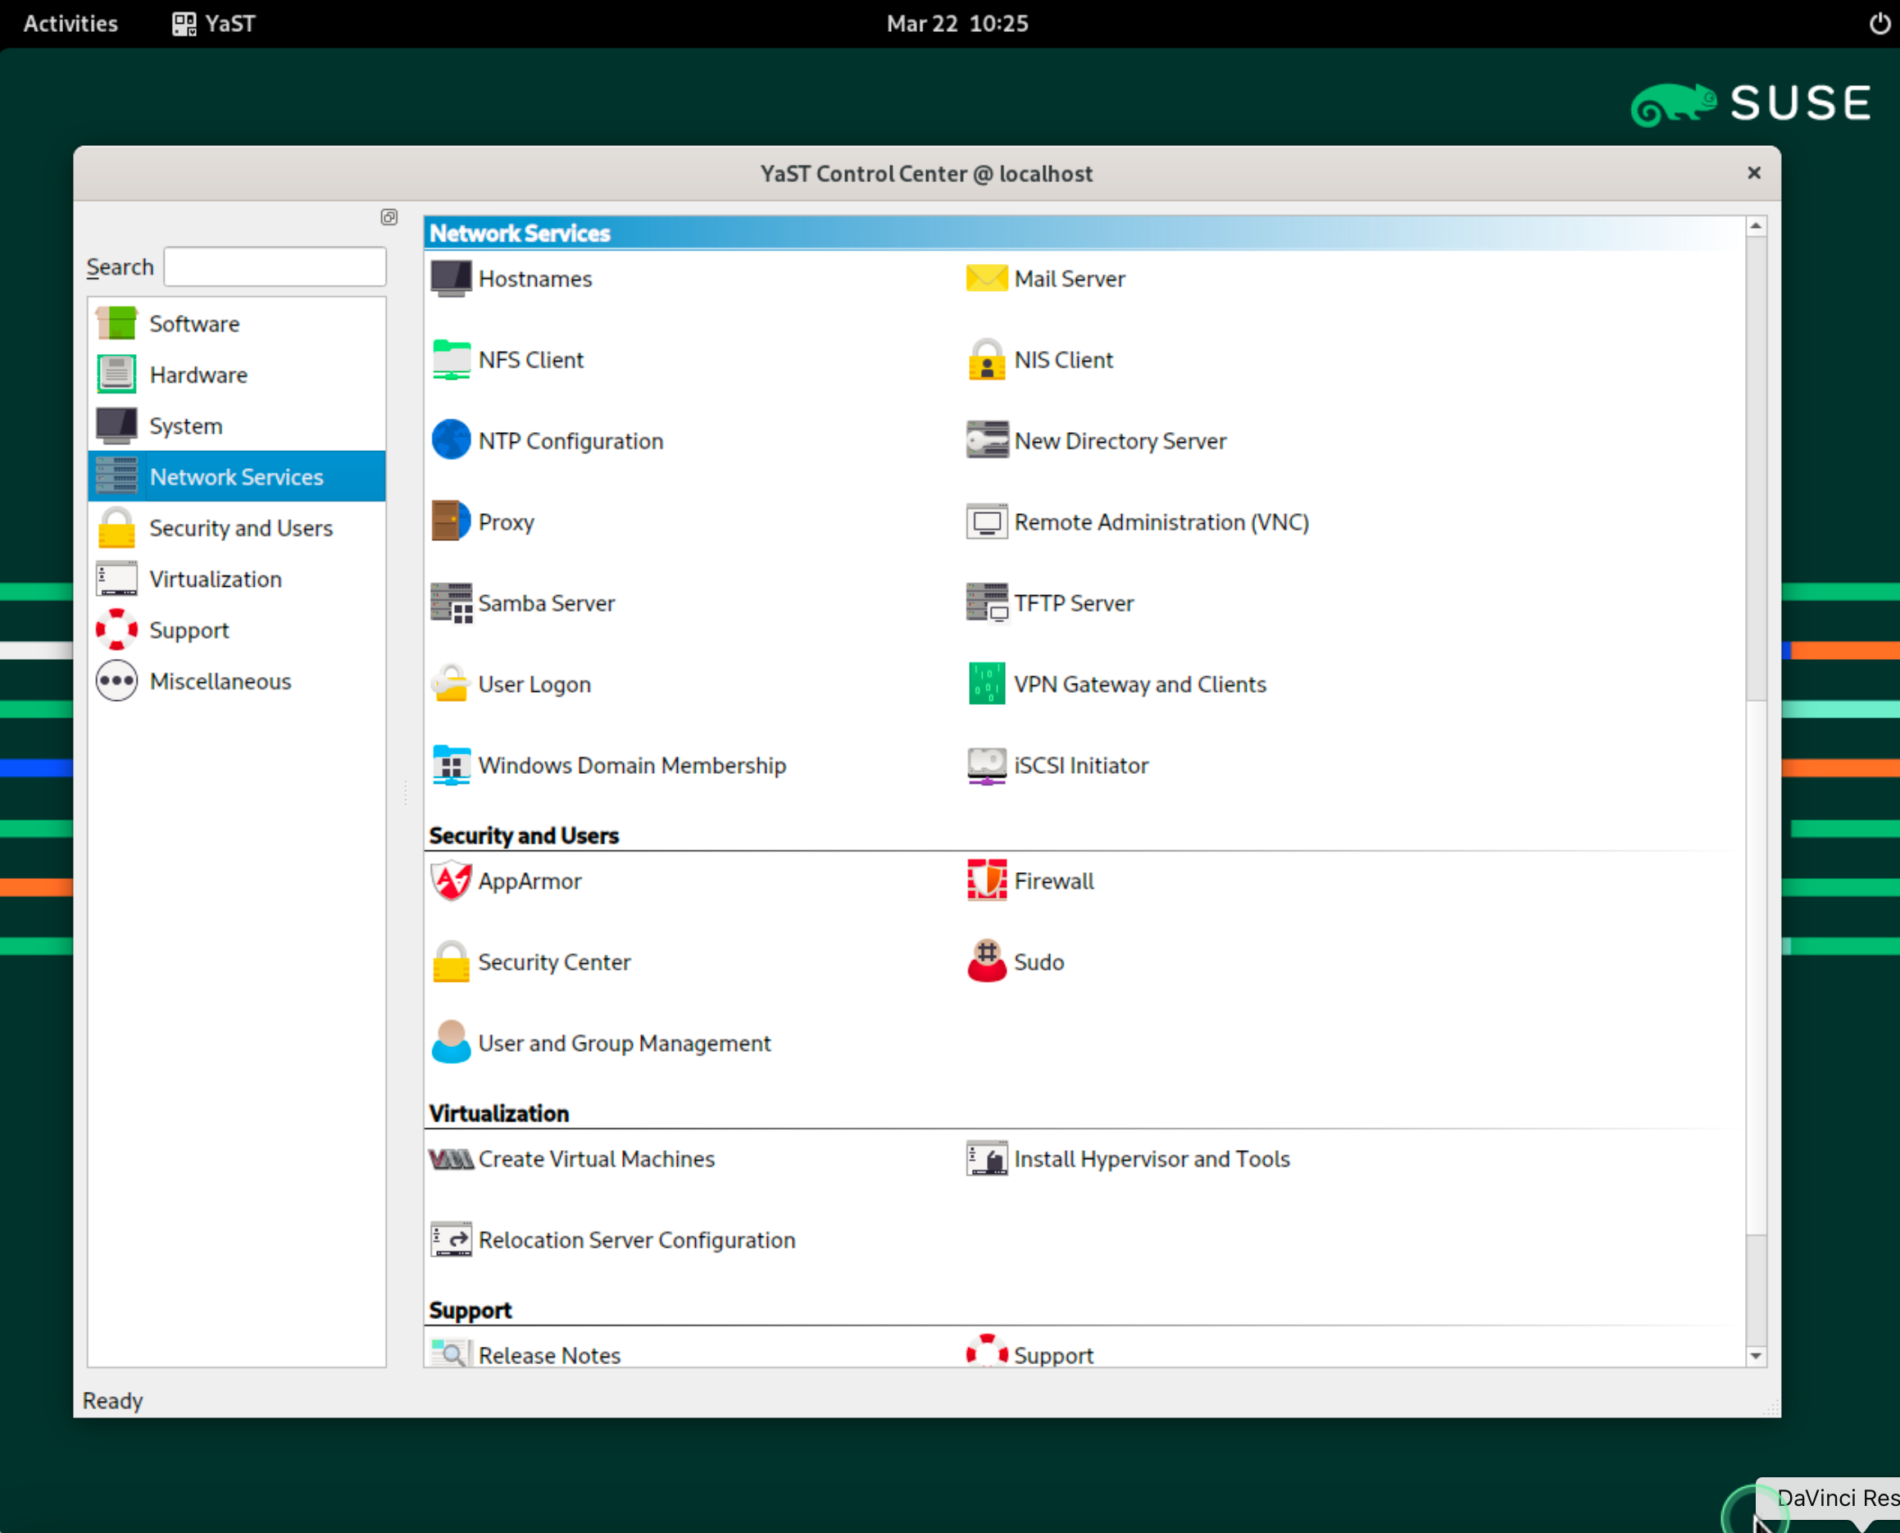Select Hardware category in sidebar

coord(237,375)
